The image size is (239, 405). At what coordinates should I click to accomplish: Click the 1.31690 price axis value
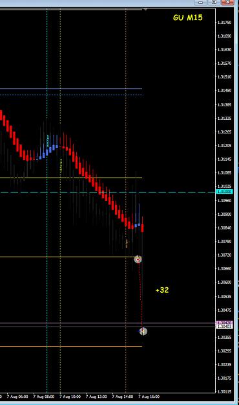(x=224, y=36)
